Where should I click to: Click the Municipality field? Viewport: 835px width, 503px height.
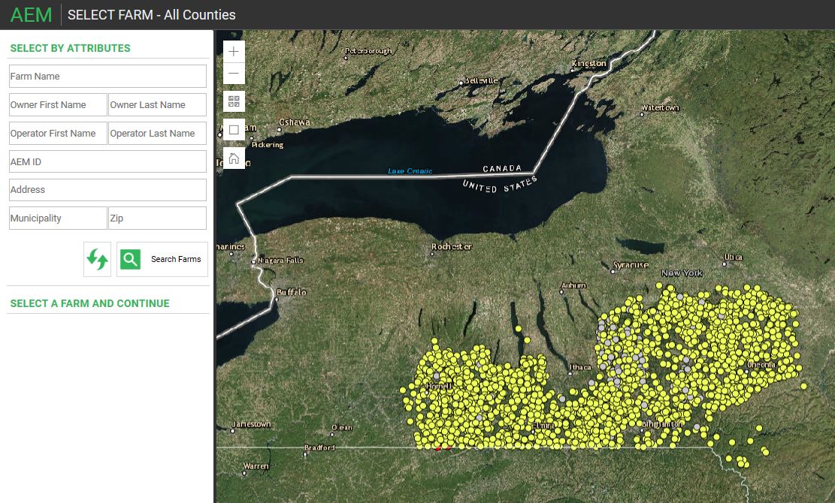[x=57, y=218]
